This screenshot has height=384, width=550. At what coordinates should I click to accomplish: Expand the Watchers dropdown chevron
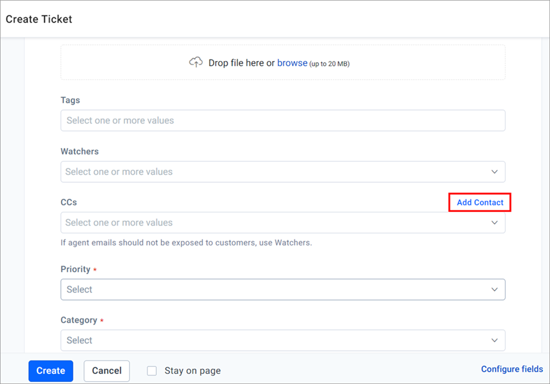click(494, 172)
